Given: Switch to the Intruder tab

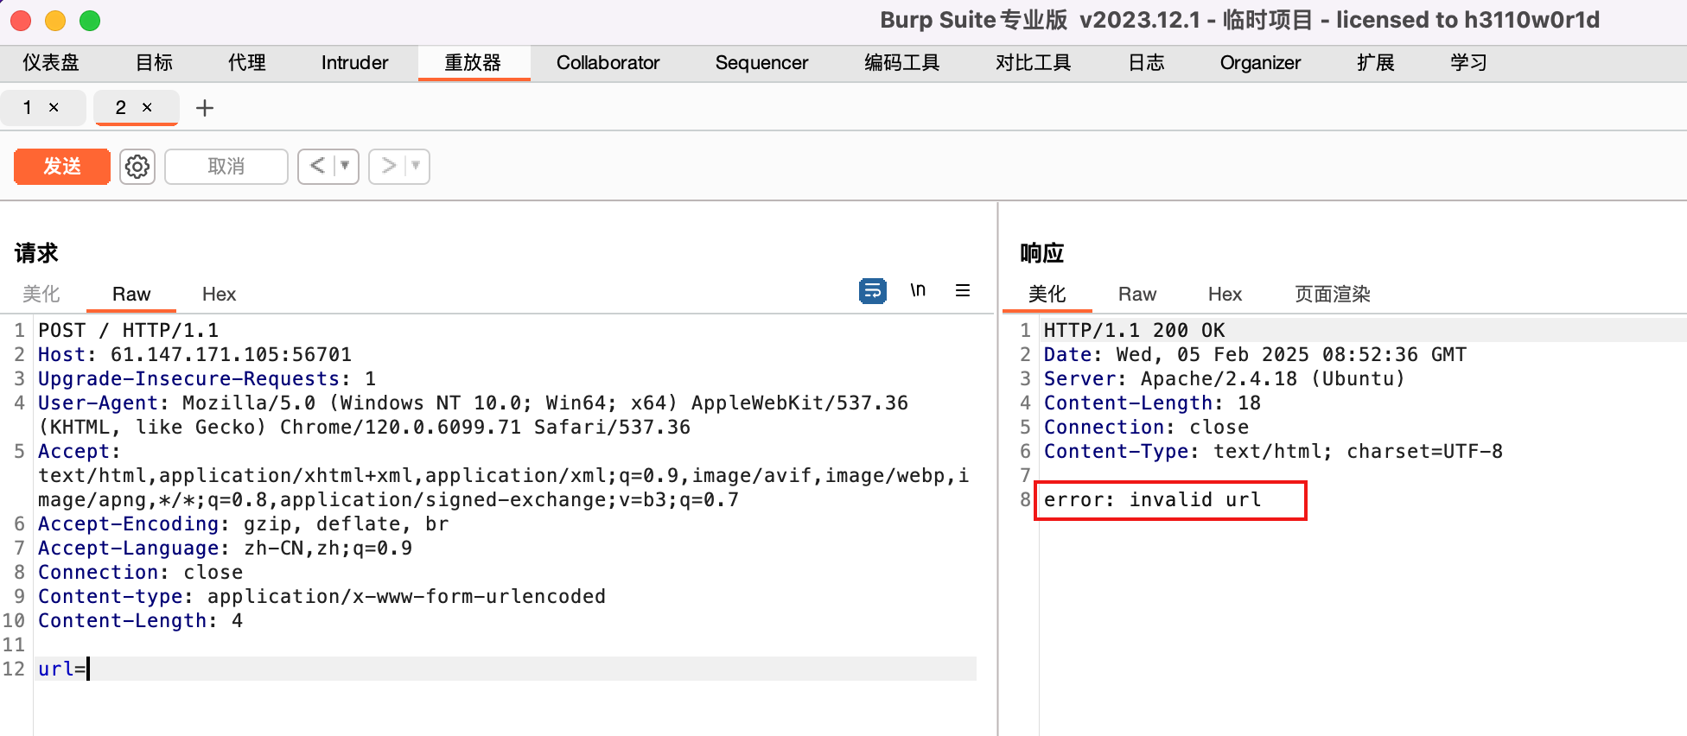Looking at the screenshot, I should (354, 63).
